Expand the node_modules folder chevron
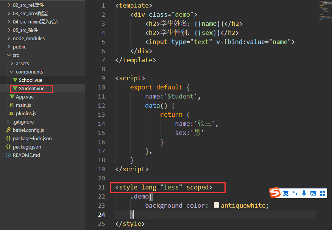332x230 pixels. click(9, 38)
